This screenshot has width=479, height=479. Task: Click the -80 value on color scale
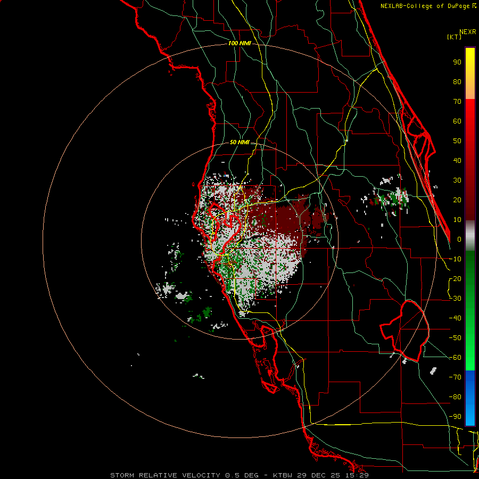pos(455,397)
